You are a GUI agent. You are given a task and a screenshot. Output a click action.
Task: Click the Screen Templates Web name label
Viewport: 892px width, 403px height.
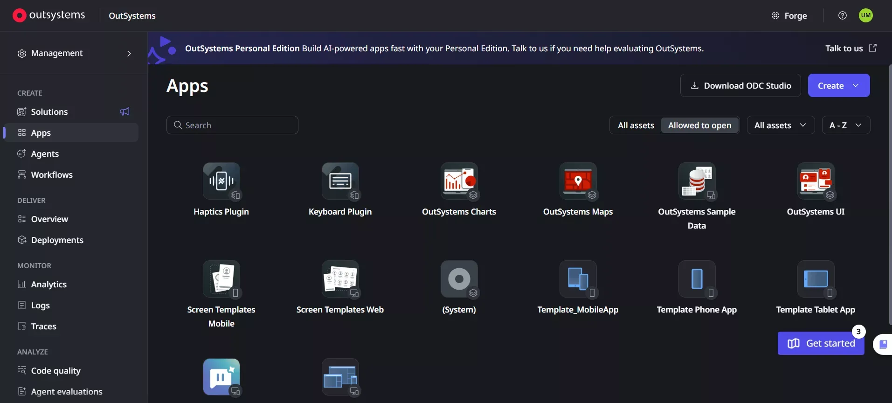[340, 309]
